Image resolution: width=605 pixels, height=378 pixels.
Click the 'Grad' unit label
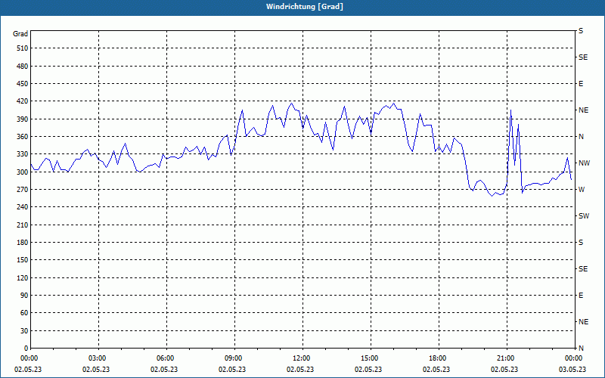[x=20, y=34]
